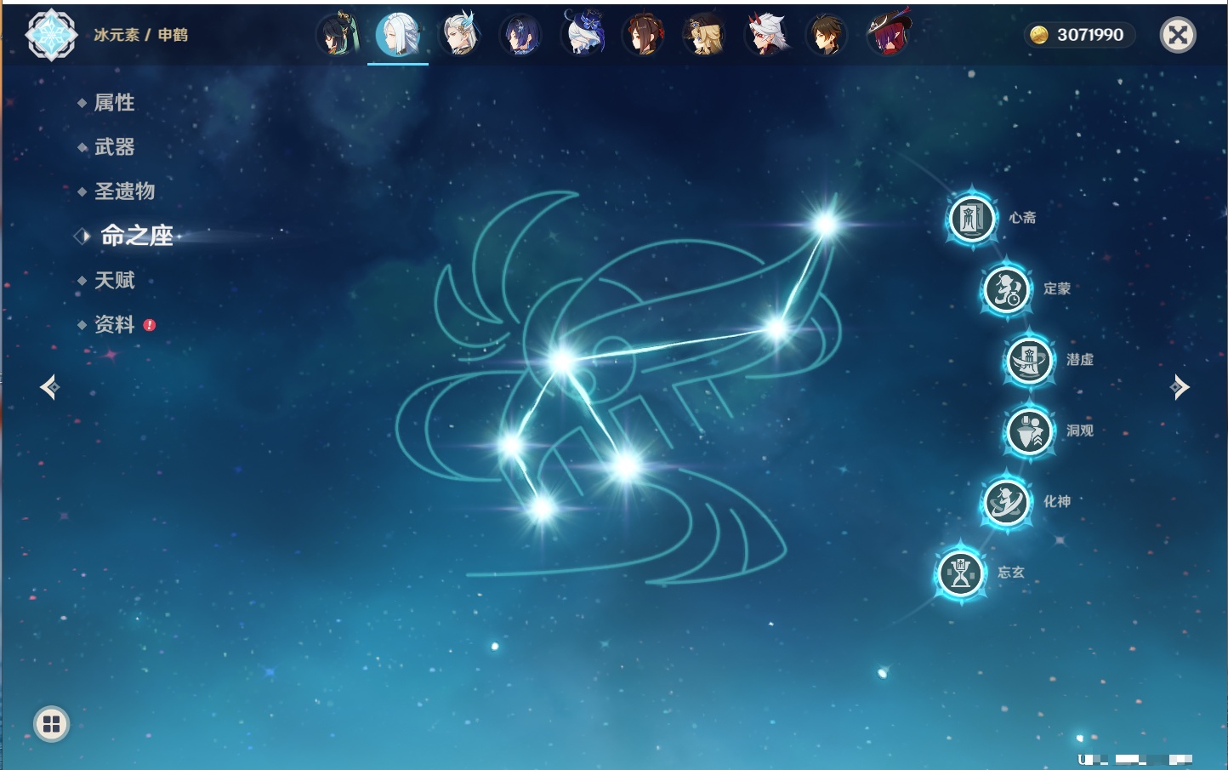
Task: Close the character screen with X button
Action: [1178, 35]
